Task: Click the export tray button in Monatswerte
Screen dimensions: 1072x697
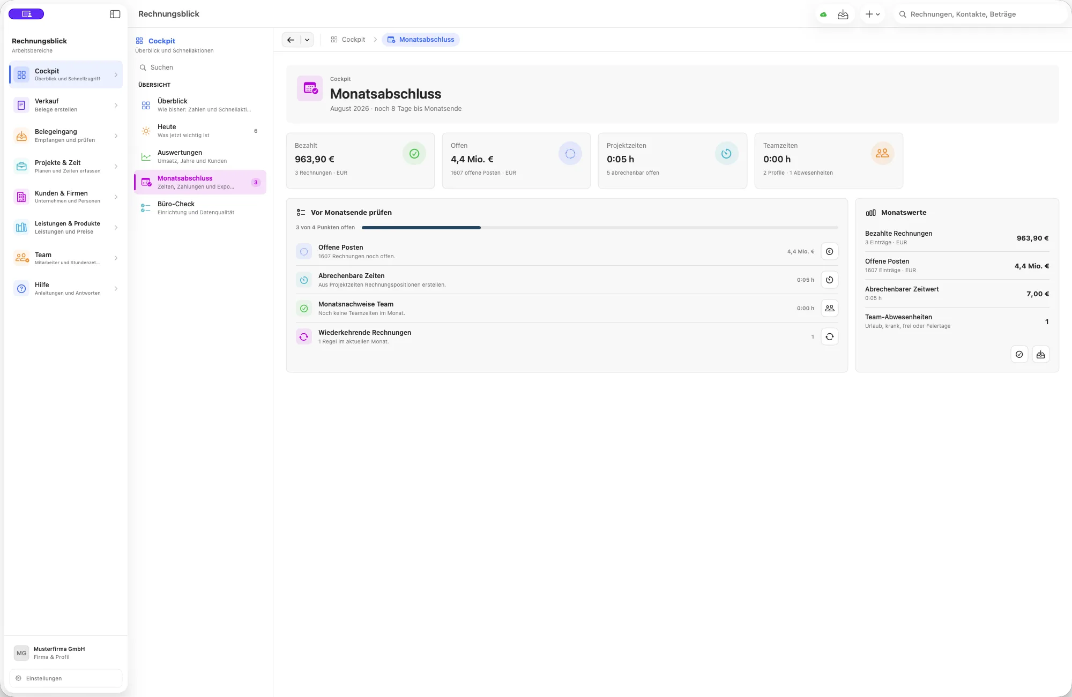Action: point(1041,355)
